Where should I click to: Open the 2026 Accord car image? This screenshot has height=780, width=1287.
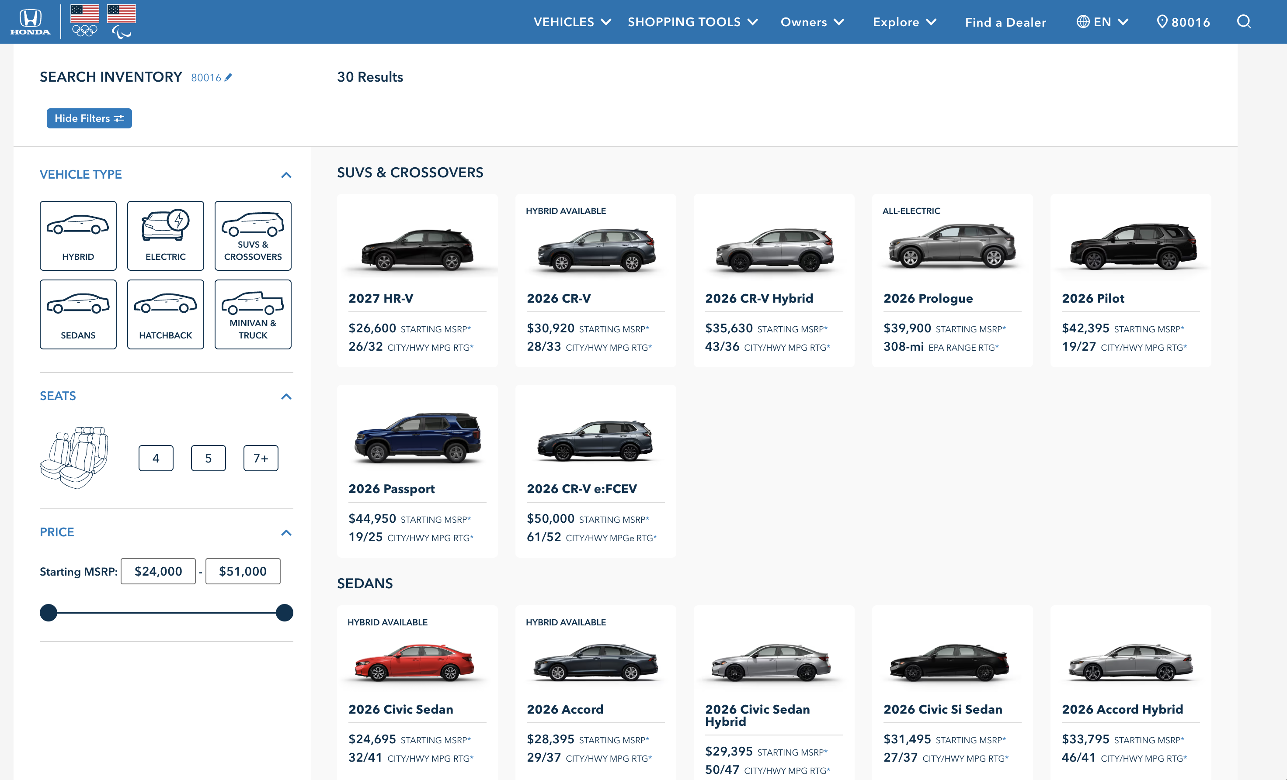tap(596, 662)
